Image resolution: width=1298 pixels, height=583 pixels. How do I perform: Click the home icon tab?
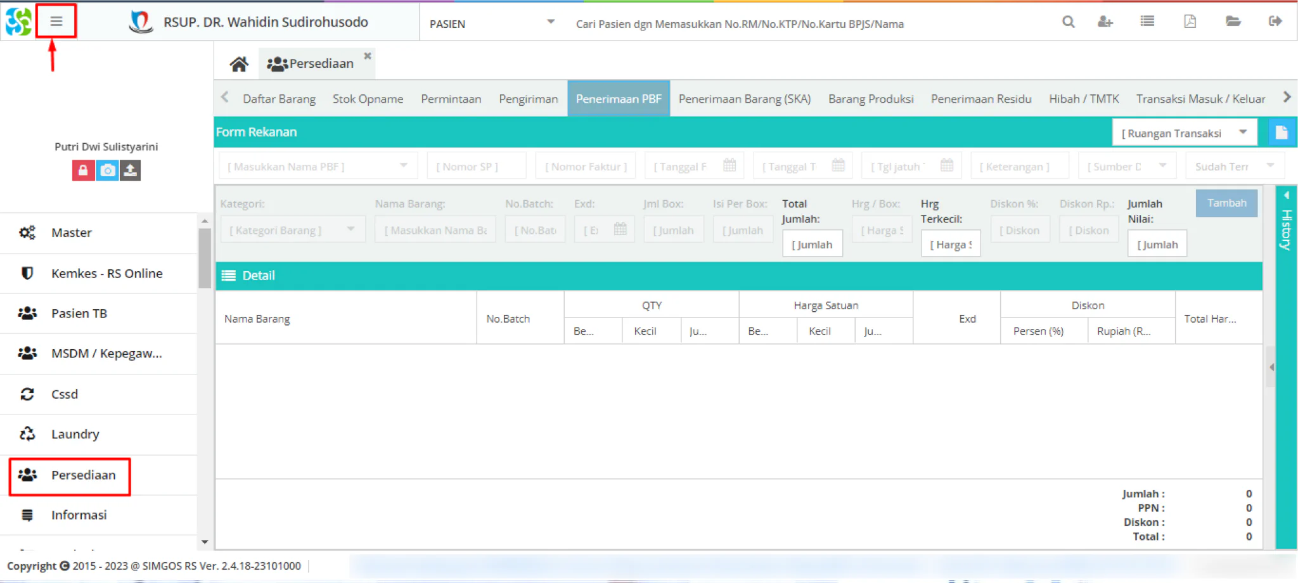pyautogui.click(x=239, y=64)
